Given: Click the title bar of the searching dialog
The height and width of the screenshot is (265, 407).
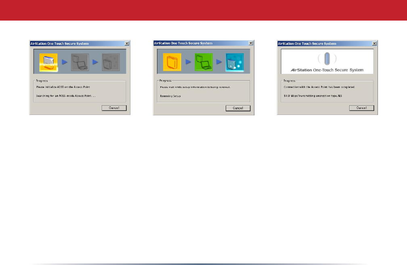Looking at the screenshot, I should 80,44.
